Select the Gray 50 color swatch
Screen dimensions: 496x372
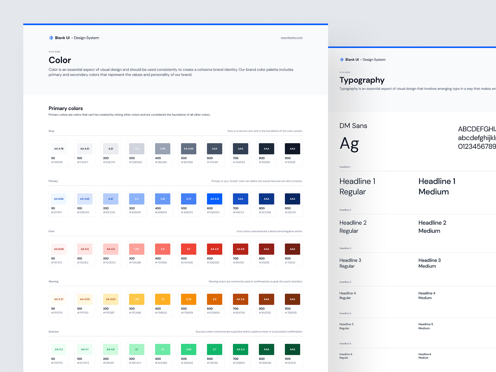(x=59, y=149)
